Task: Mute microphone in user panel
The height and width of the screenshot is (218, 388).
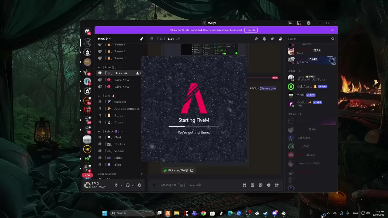Action: pos(116,185)
